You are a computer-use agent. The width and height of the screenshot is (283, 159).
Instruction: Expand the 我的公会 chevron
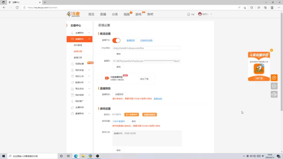pos(89,76)
